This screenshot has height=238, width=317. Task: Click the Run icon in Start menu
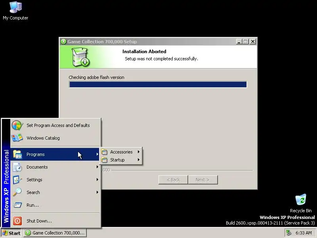pyautogui.click(x=17, y=205)
